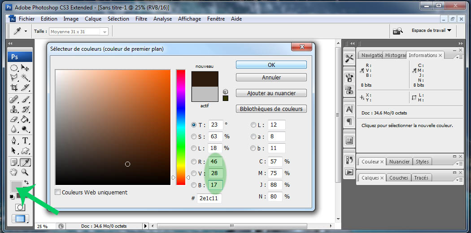Select the Lab b radio button
Screen dimensions: 471x233
tap(253, 148)
